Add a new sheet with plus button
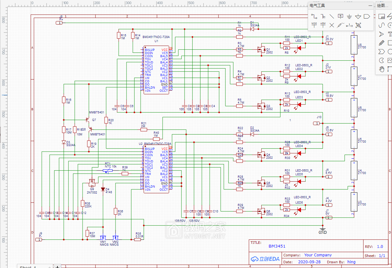Viewport: 392px width, 268px height. [57, 267]
